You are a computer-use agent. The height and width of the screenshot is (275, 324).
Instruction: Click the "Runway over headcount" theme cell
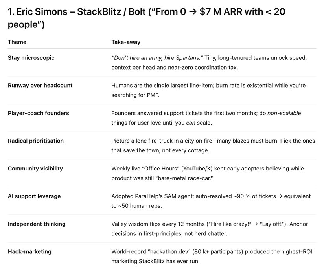point(40,85)
